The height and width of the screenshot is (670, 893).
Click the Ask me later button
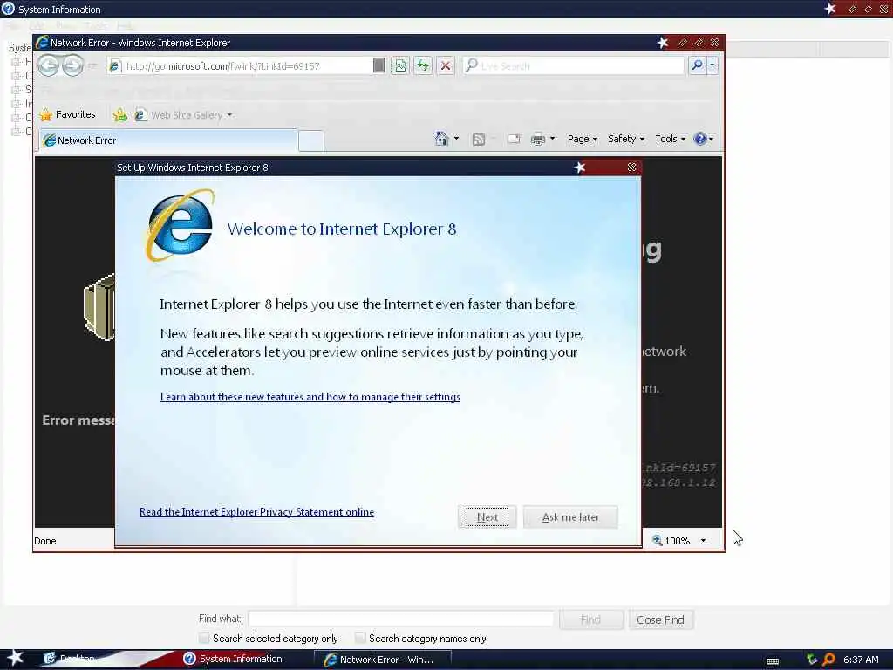point(570,517)
